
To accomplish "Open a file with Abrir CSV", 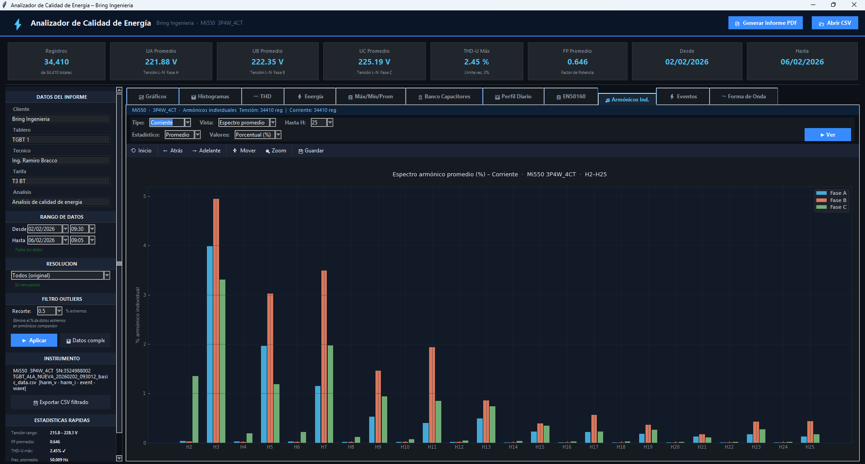I will tap(834, 23).
